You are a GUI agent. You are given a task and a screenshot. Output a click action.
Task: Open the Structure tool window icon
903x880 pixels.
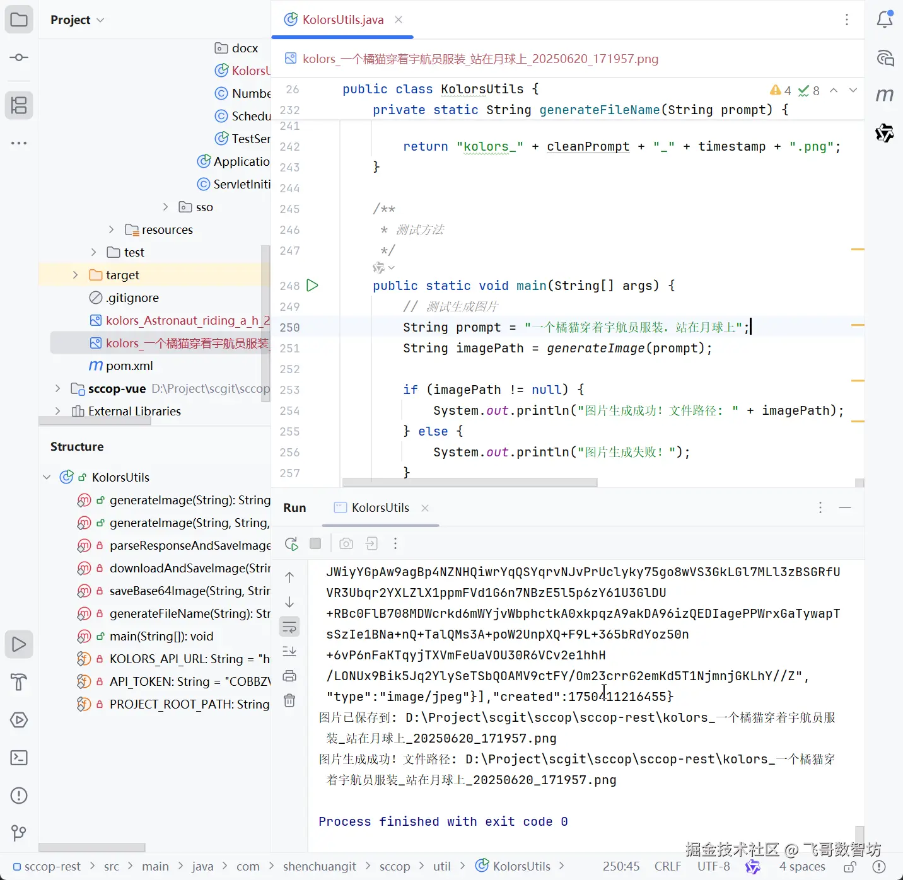coord(19,105)
